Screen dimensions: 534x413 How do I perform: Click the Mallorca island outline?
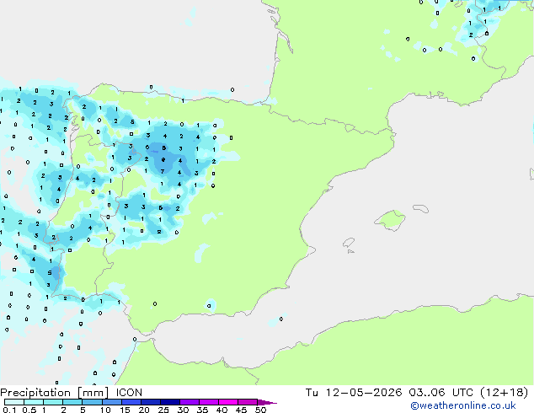coord(390,220)
